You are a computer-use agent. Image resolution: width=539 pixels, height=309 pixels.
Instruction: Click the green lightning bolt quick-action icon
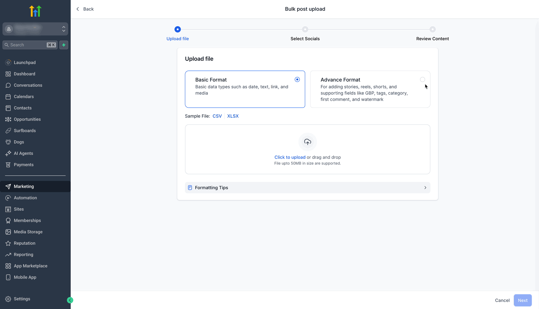[x=64, y=45]
